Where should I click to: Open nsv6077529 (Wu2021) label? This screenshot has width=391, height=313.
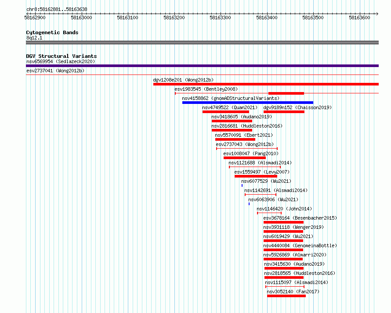click(x=266, y=181)
